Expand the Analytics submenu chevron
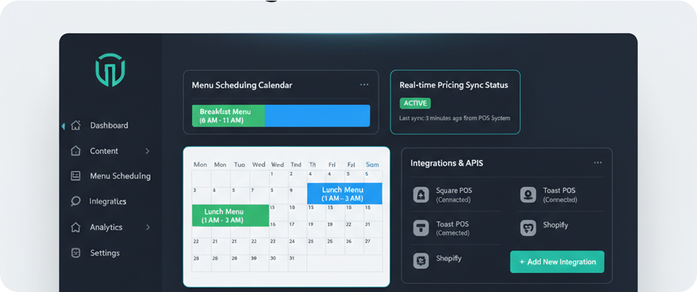Screen dimensions: 697x292 (x=147, y=227)
